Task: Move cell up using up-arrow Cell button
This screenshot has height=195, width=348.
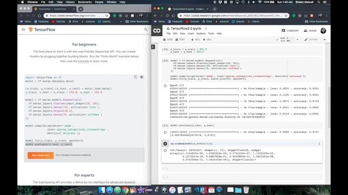Action: 196,40
